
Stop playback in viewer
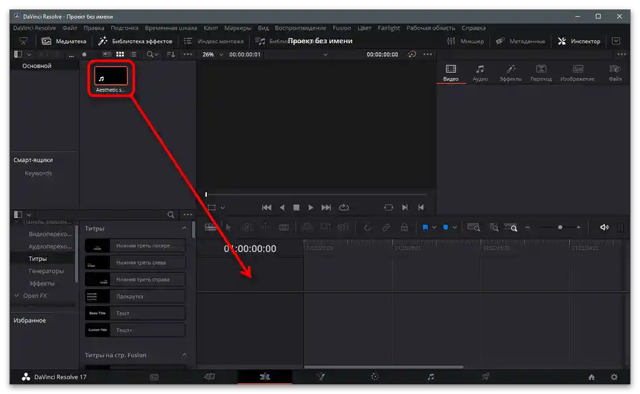tap(296, 207)
